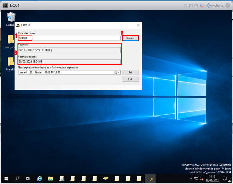Open Task View from the taskbar
The width and height of the screenshot is (233, 184).
tap(28, 178)
